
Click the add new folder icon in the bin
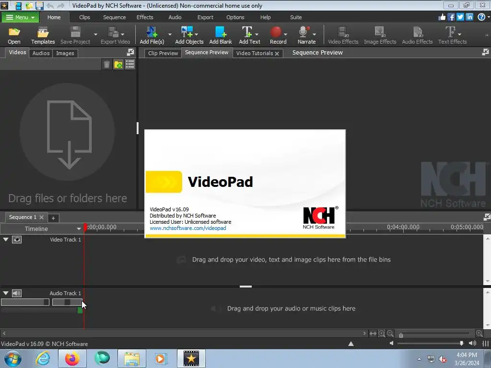coord(118,65)
